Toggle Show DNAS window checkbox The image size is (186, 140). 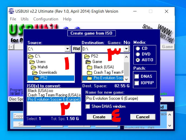tap(88, 106)
